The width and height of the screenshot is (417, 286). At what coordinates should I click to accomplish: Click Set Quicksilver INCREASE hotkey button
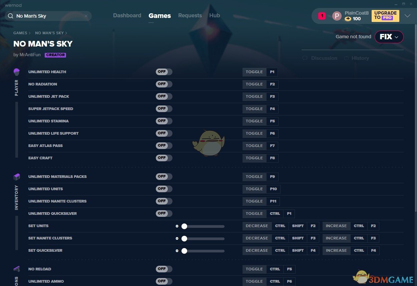[336, 250]
